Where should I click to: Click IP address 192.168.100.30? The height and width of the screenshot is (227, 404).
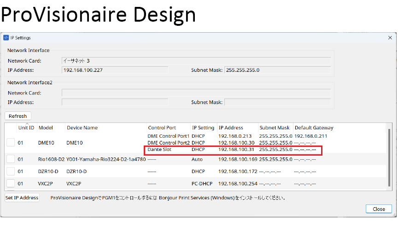(236, 143)
